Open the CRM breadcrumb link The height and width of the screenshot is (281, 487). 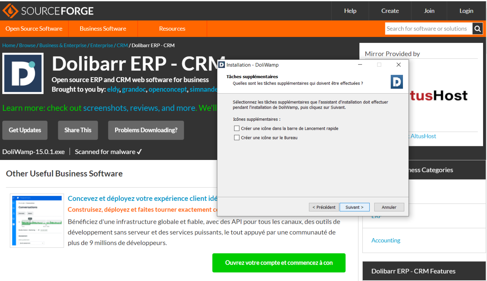[x=122, y=45]
